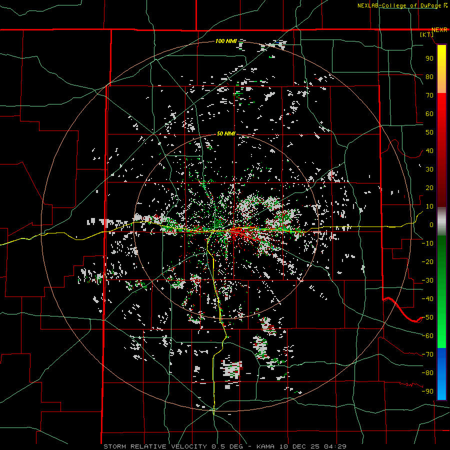Screen dimensions: 450x450
Task: Select the 30 value on the velocity scale
Action: (429, 169)
